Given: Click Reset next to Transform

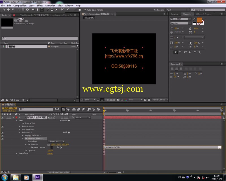Looking at the screenshot, I should [x=50, y=154].
